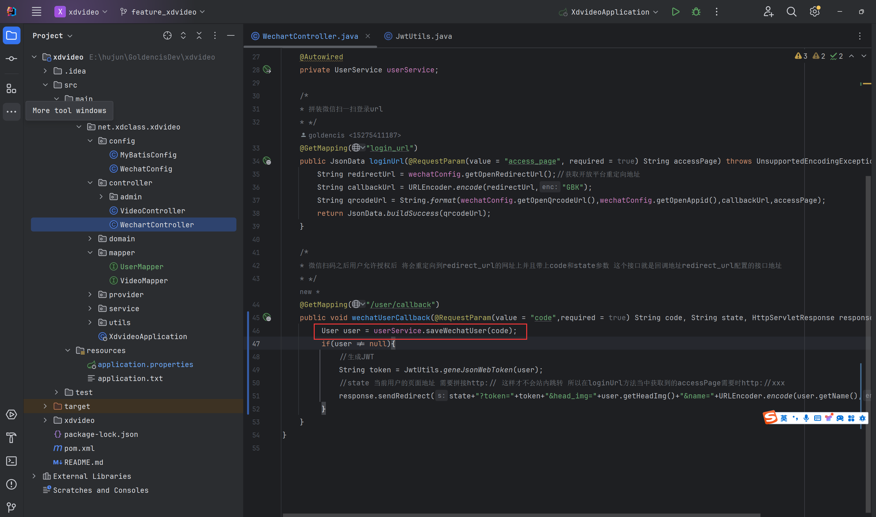This screenshot has width=876, height=517.
Task: Open the Structure tool window
Action: (11, 88)
